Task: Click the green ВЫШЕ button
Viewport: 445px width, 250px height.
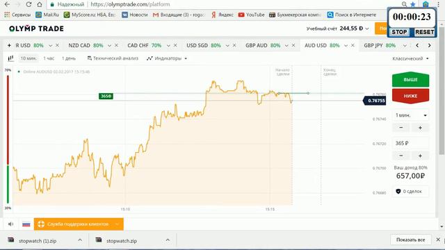Action: coord(411,80)
